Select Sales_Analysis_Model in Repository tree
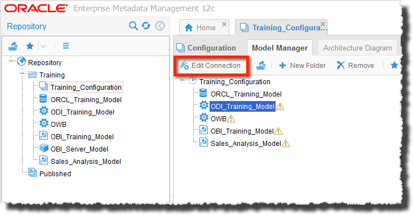 pos(86,162)
